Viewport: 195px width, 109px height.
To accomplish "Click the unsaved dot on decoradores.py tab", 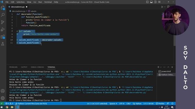I will pos(27,7).
